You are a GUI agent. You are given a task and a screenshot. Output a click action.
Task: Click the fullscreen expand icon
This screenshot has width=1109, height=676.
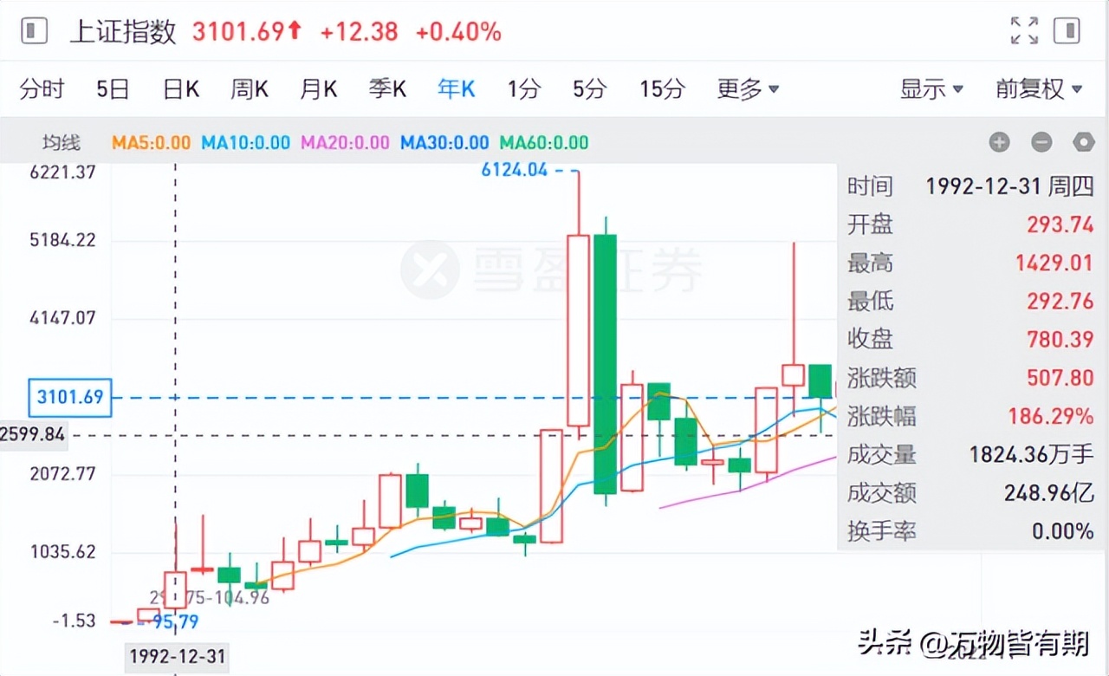click(x=1025, y=30)
